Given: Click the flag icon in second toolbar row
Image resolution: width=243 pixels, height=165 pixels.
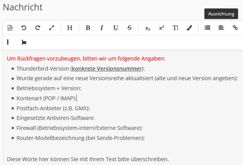Looking at the screenshot, I should 24,42.
